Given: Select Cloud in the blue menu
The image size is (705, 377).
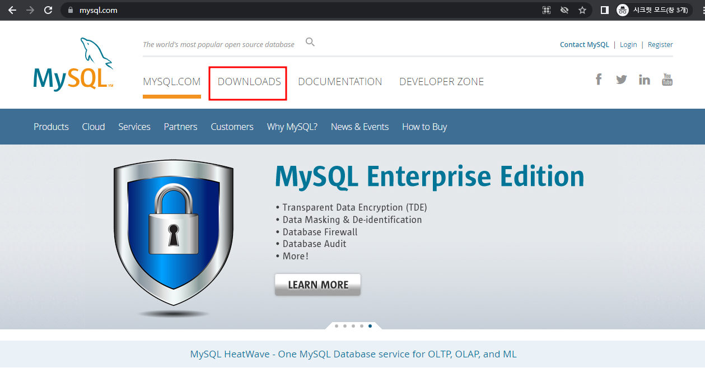Looking at the screenshot, I should click(x=94, y=127).
